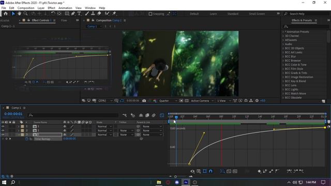
Task: Hide layer 1 with eye toggle
Action: (x=3, y=126)
